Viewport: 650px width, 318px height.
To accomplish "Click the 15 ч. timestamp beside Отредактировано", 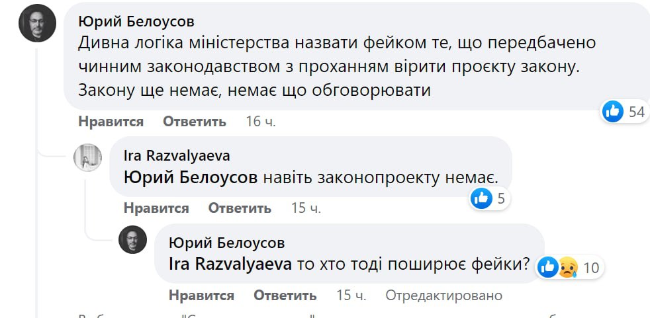I will tap(351, 296).
